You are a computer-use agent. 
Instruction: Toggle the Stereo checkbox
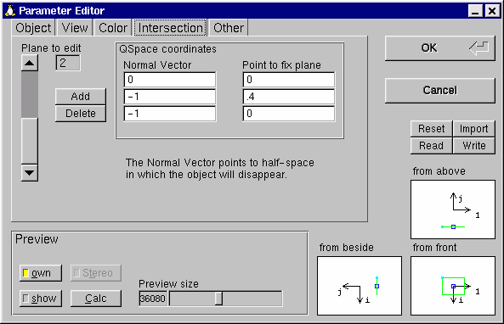96,273
